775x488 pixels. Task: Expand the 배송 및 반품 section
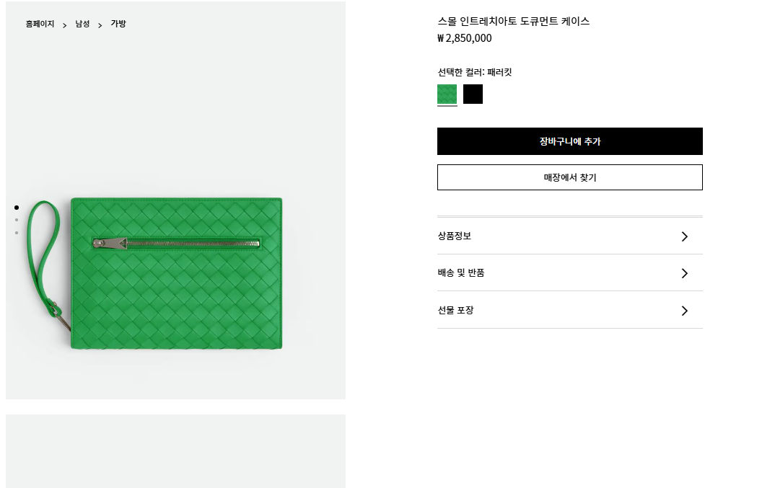(x=461, y=272)
